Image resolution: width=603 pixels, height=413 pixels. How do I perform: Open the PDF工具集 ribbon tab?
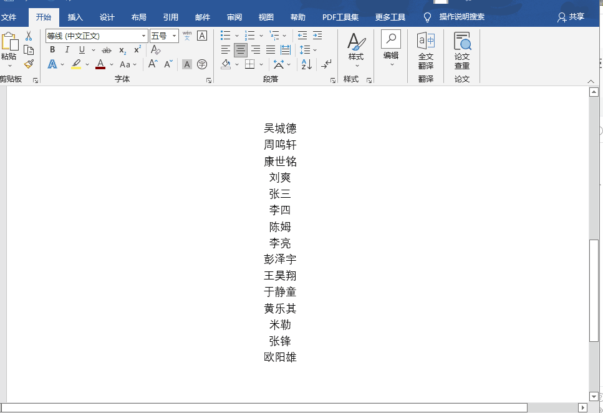pyautogui.click(x=340, y=17)
